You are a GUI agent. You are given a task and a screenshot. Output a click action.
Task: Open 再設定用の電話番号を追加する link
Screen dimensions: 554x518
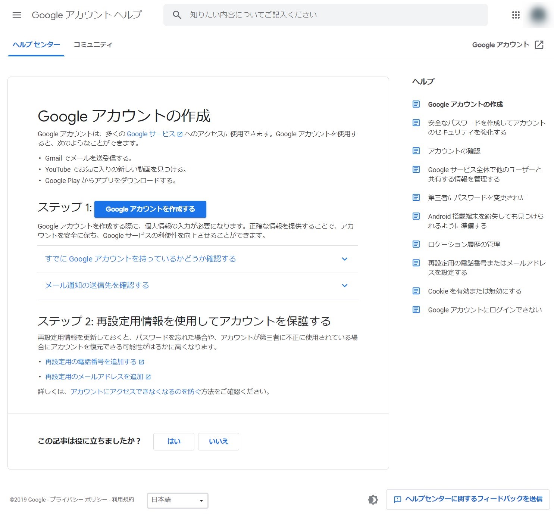(91, 362)
